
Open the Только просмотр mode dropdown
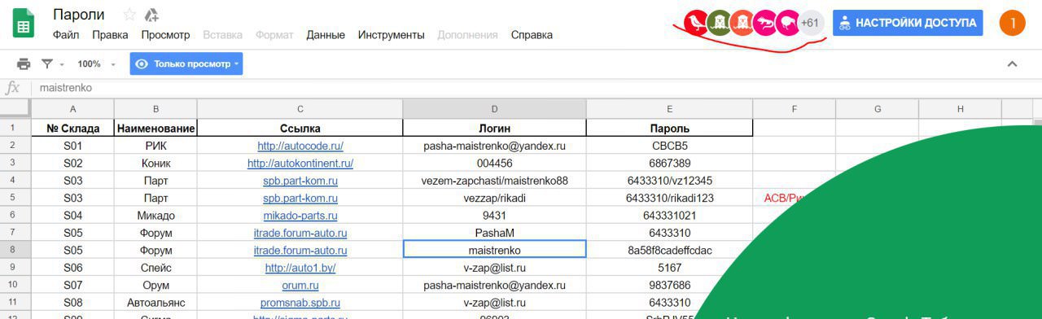coord(186,63)
